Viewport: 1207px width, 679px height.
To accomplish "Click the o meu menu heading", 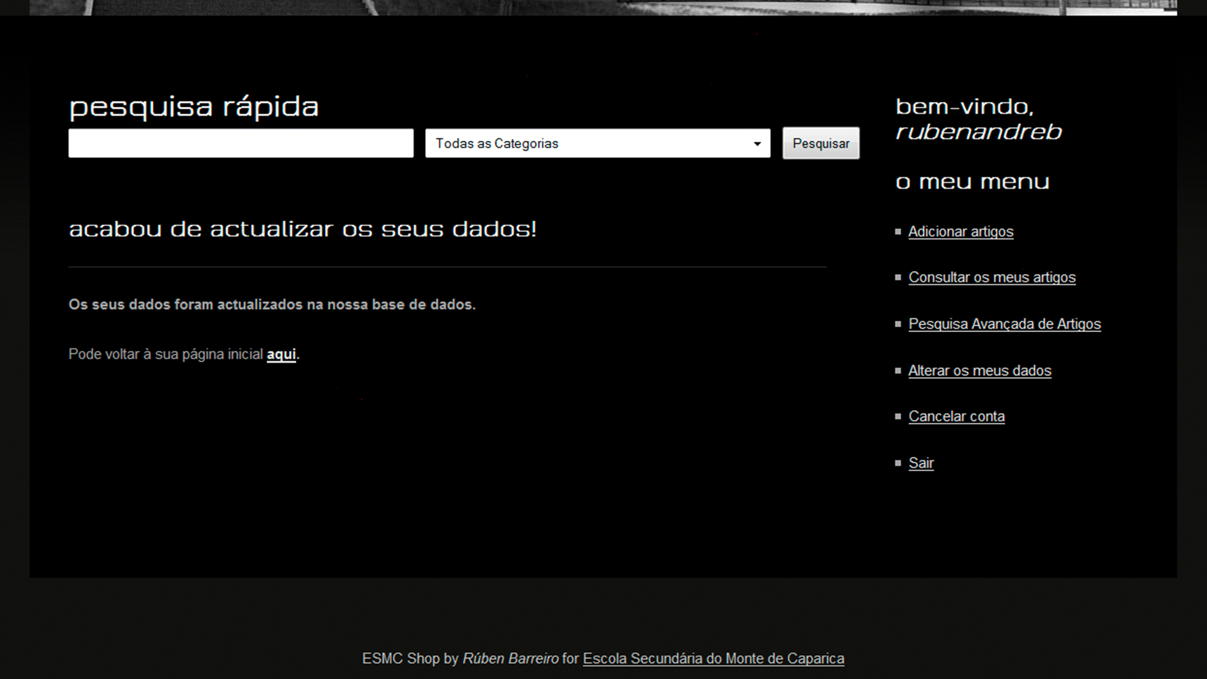I will tap(972, 182).
